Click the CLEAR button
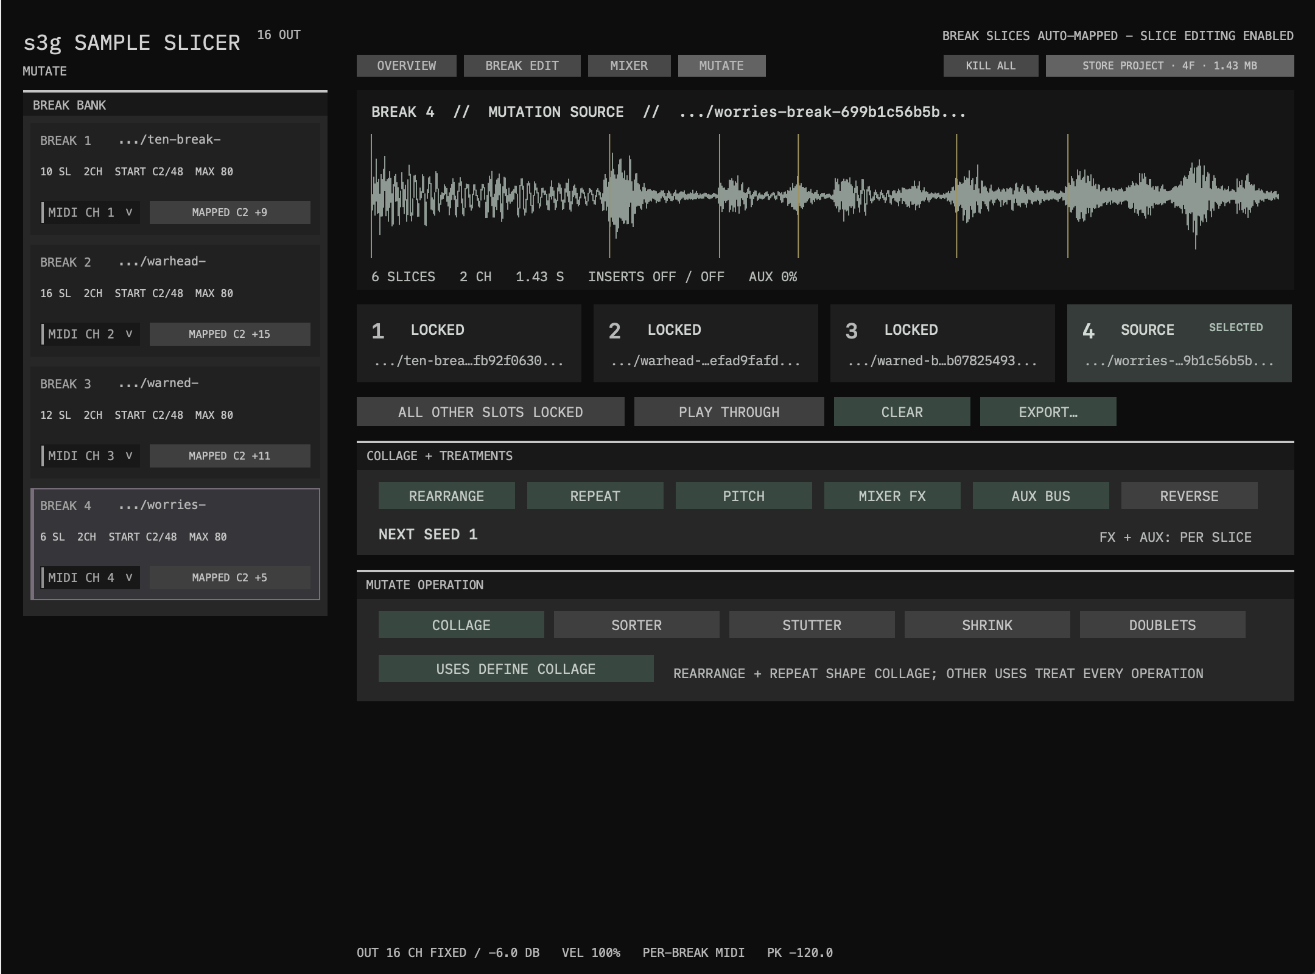The width and height of the screenshot is (1315, 974). (x=902, y=412)
